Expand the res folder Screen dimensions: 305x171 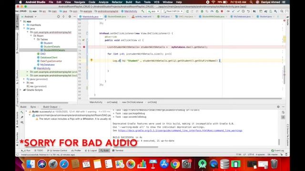24,83
